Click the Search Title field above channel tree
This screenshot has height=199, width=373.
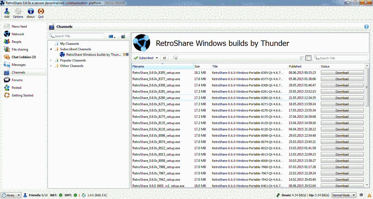[x=78, y=36]
